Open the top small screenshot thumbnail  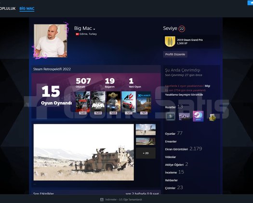(146, 130)
